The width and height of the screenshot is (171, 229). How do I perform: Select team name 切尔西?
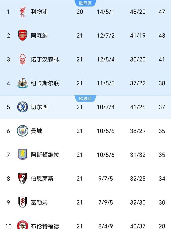pos(39,107)
